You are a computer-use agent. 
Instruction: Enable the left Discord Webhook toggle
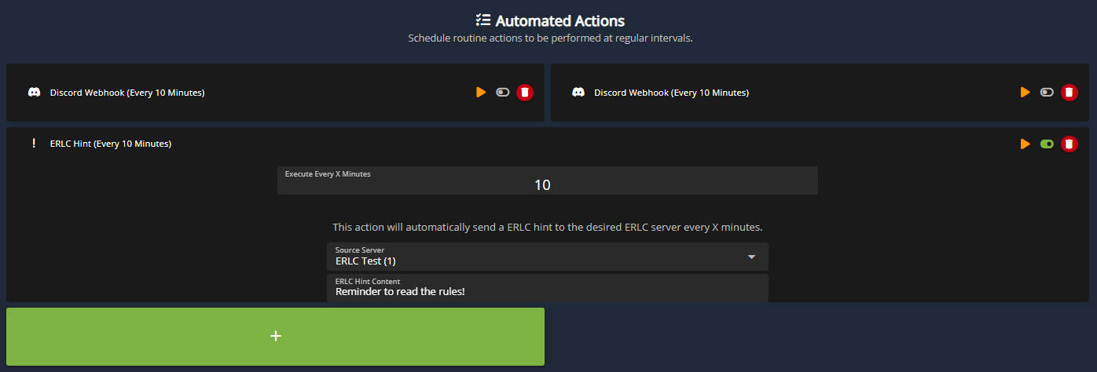(x=503, y=93)
